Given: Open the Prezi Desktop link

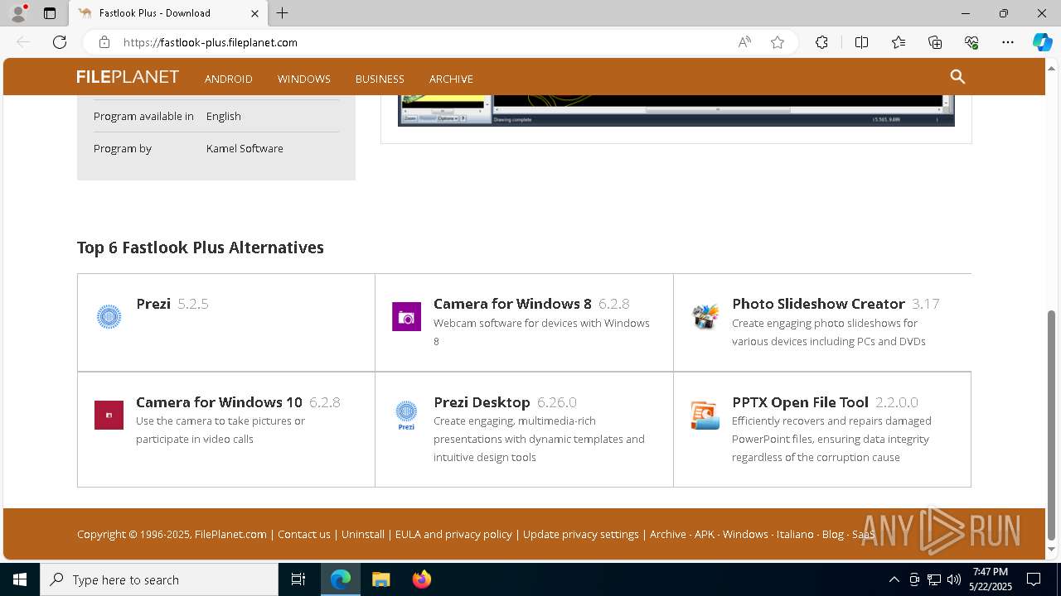Looking at the screenshot, I should pyautogui.click(x=482, y=402).
